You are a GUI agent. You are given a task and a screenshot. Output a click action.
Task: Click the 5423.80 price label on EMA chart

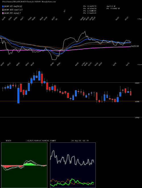click(x=135, y=46)
